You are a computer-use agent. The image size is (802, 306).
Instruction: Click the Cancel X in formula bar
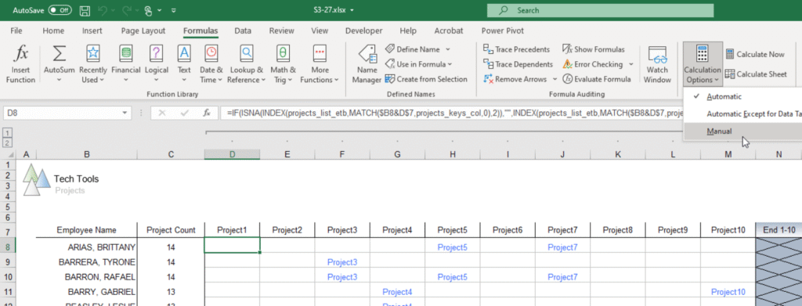[162, 113]
